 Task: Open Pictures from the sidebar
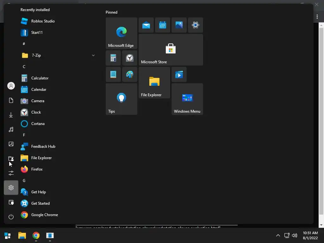(x=11, y=144)
